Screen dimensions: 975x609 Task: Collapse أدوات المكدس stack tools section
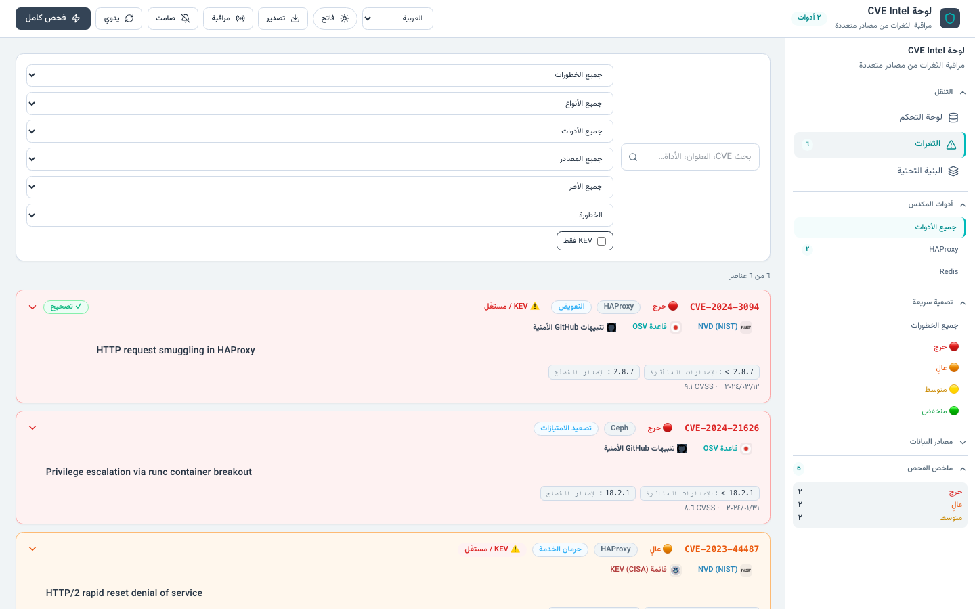pyautogui.click(x=880, y=204)
